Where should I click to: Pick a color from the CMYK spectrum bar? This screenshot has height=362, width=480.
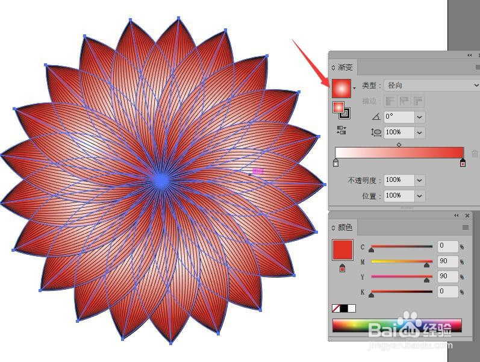pos(397,326)
